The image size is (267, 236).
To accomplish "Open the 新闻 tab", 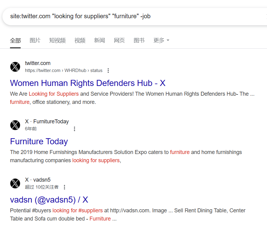I will (x=100, y=40).
